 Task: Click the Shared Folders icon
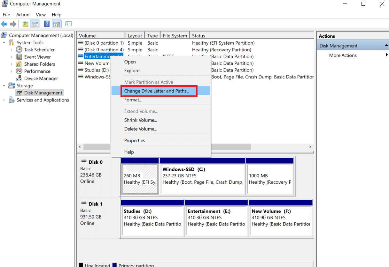[19, 64]
